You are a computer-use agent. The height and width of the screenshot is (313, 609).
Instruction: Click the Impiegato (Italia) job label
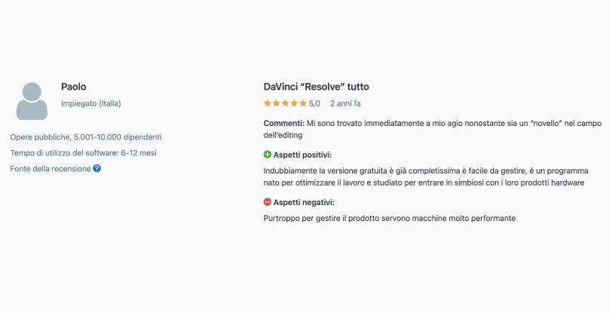91,103
